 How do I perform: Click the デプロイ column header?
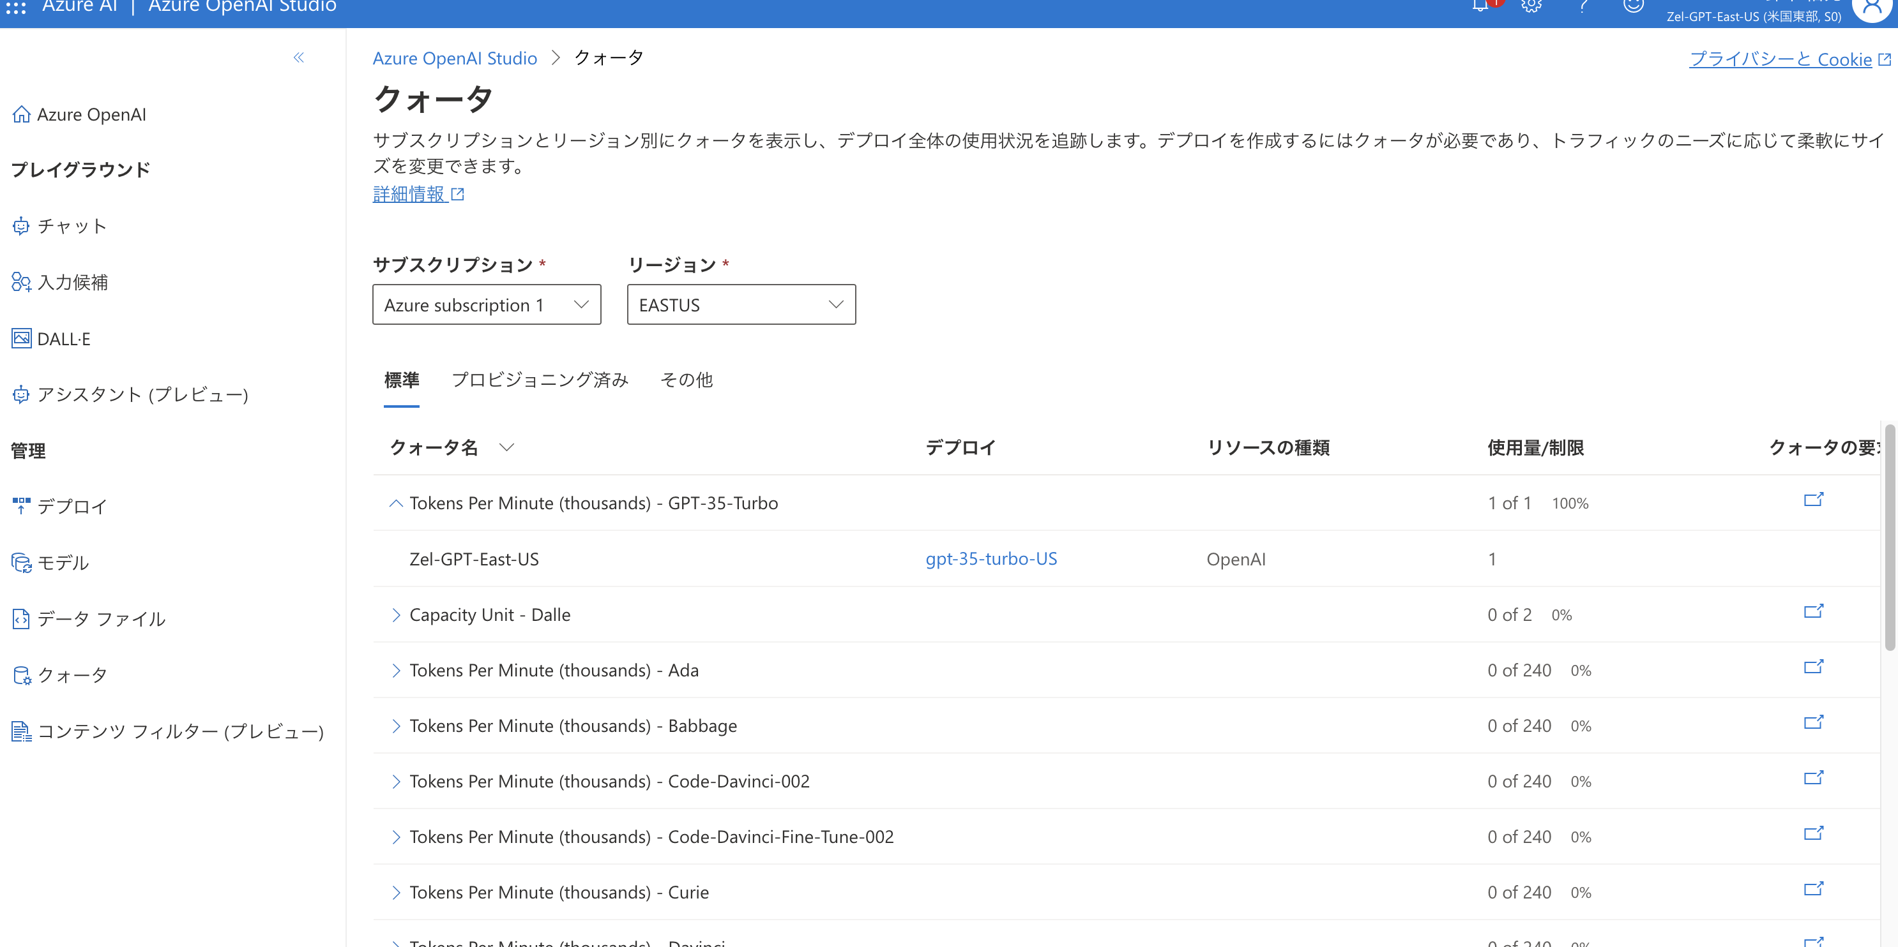(960, 447)
